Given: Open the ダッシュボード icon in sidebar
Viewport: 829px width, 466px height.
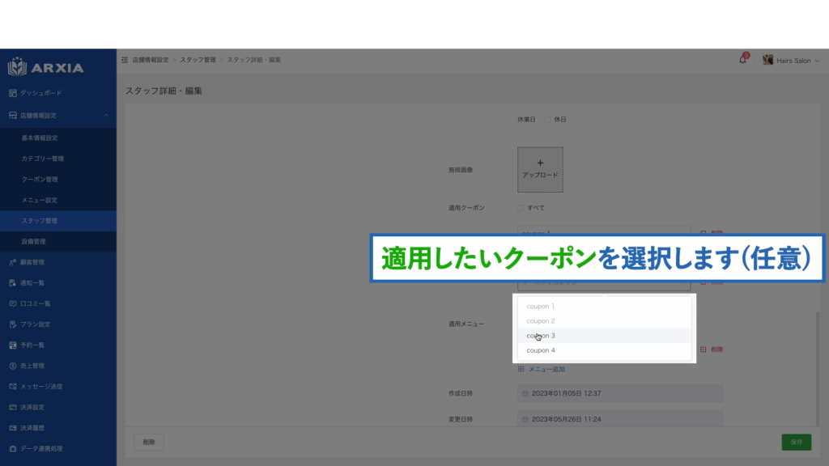Looking at the screenshot, I should pos(13,93).
